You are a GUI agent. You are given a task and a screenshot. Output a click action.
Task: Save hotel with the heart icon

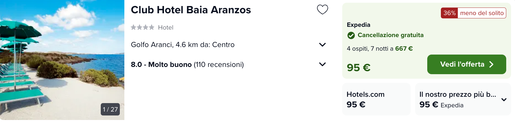[322, 10]
